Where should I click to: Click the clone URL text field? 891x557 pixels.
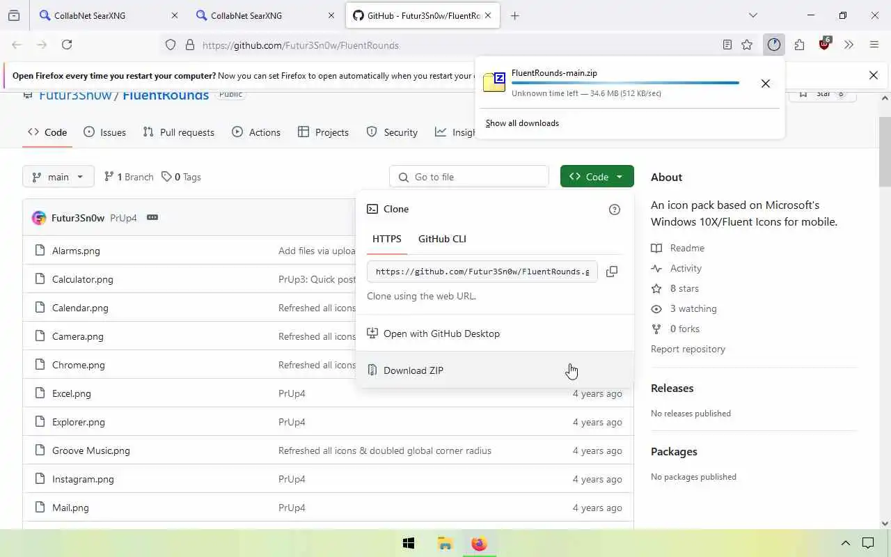click(x=482, y=272)
